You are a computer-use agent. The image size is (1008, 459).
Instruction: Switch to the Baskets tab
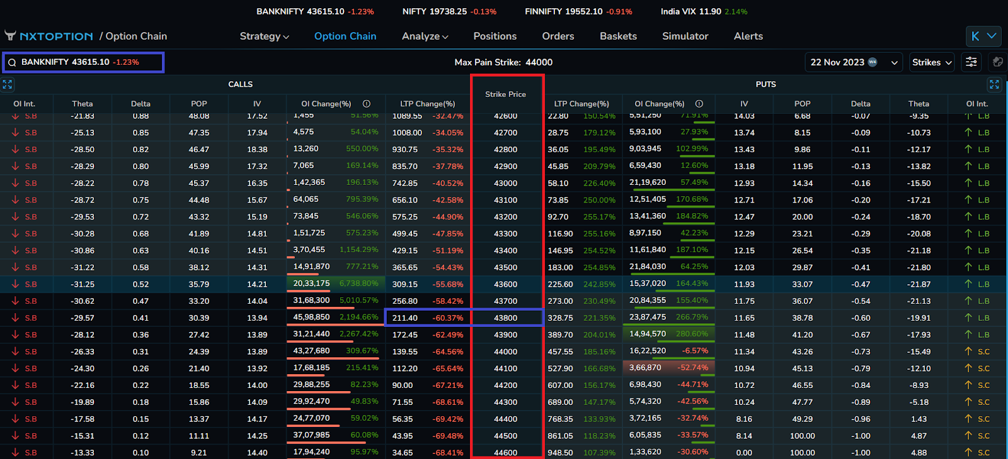(618, 36)
